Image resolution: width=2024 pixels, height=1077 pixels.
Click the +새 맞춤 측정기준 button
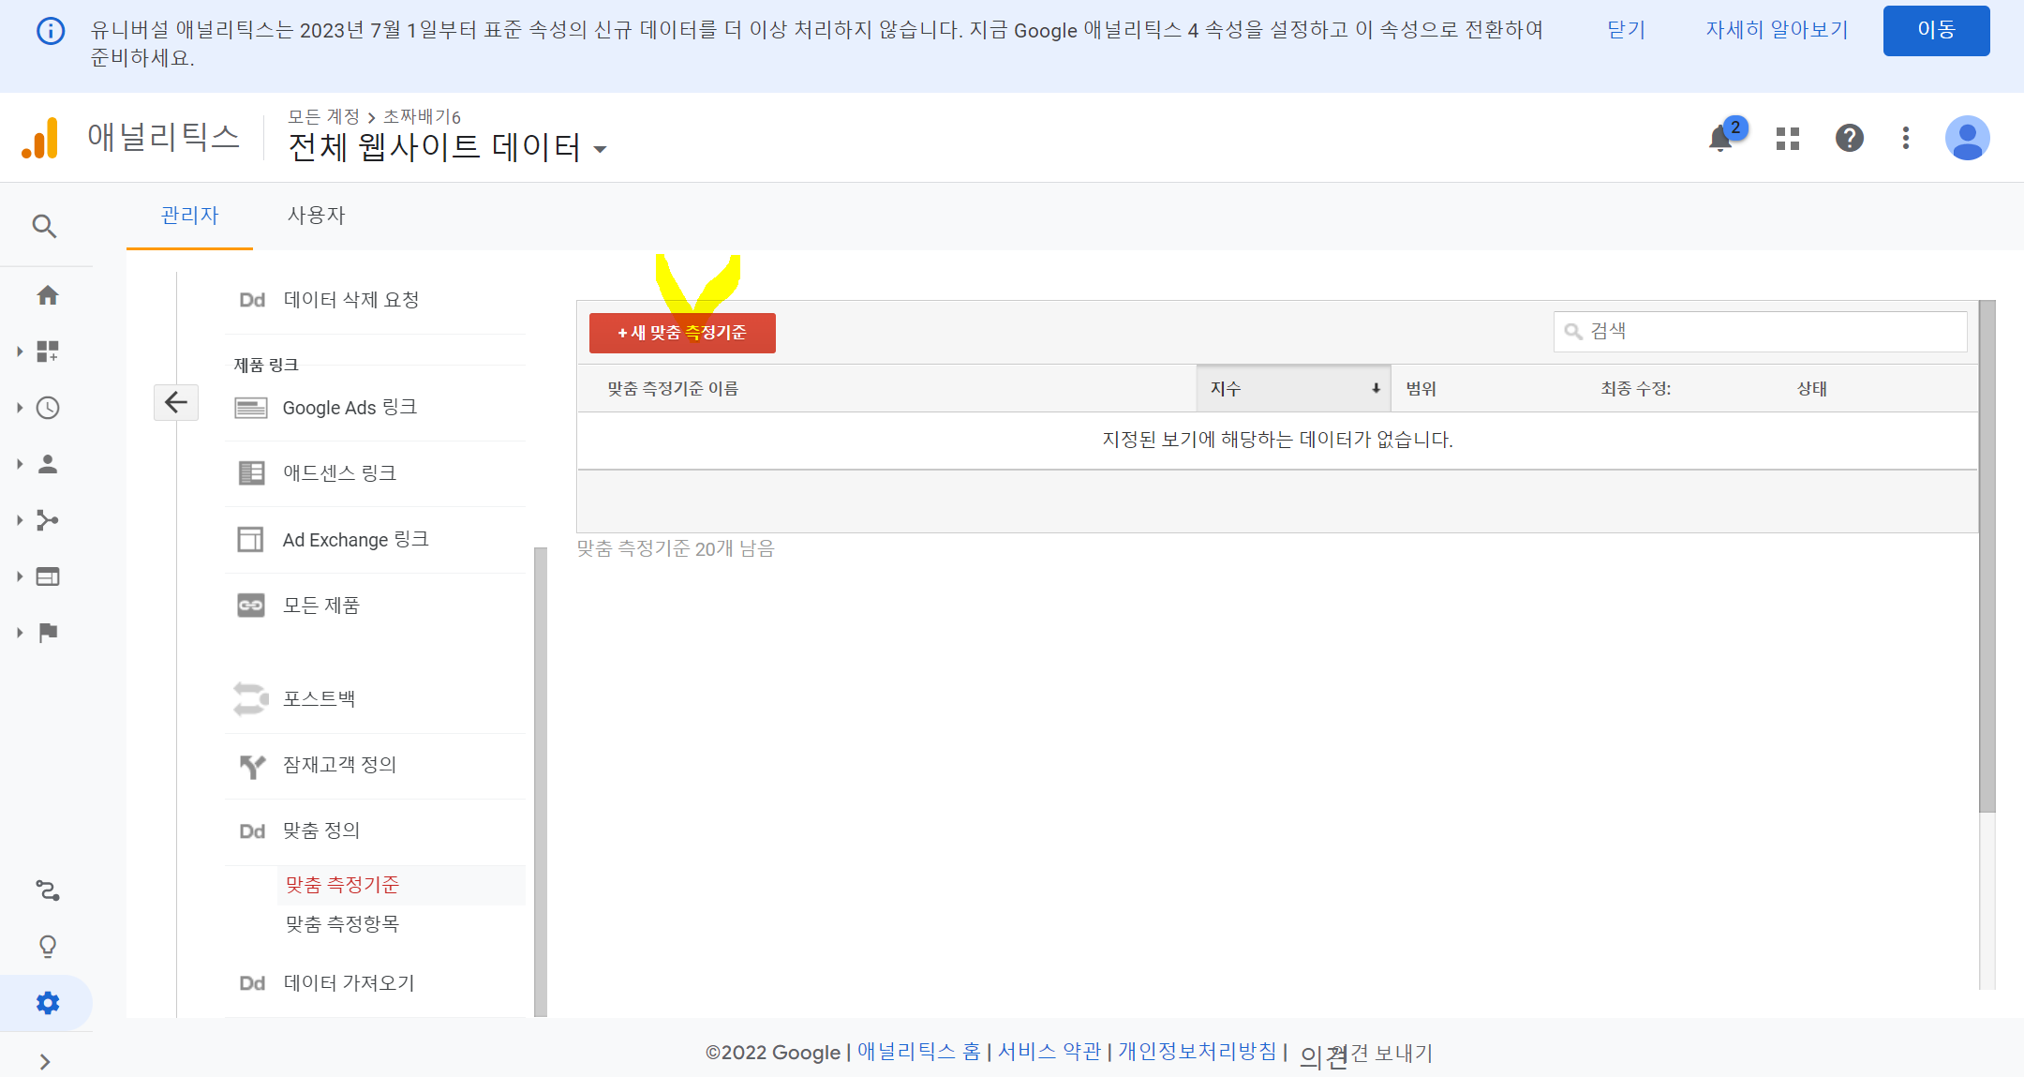pos(682,333)
